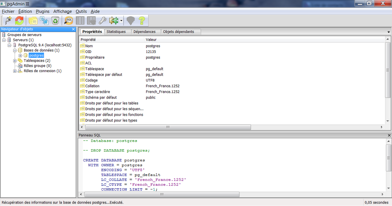The height and width of the screenshot is (206, 392).
Task: Open the Affichage menu
Action: 62,11
